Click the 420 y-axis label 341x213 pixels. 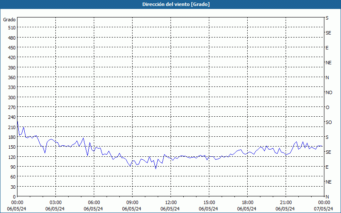pyautogui.click(x=12, y=58)
